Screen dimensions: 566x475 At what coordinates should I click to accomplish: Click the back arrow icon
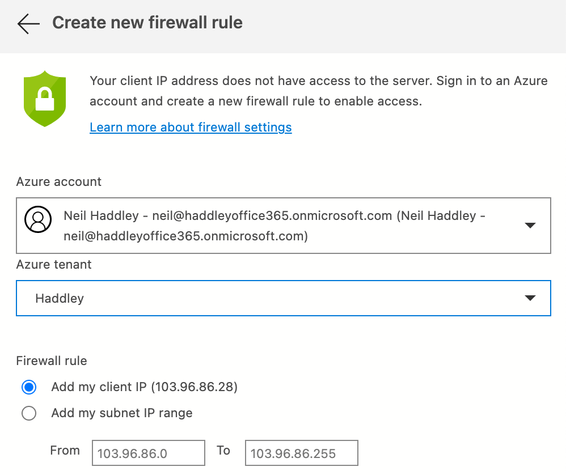pos(28,23)
